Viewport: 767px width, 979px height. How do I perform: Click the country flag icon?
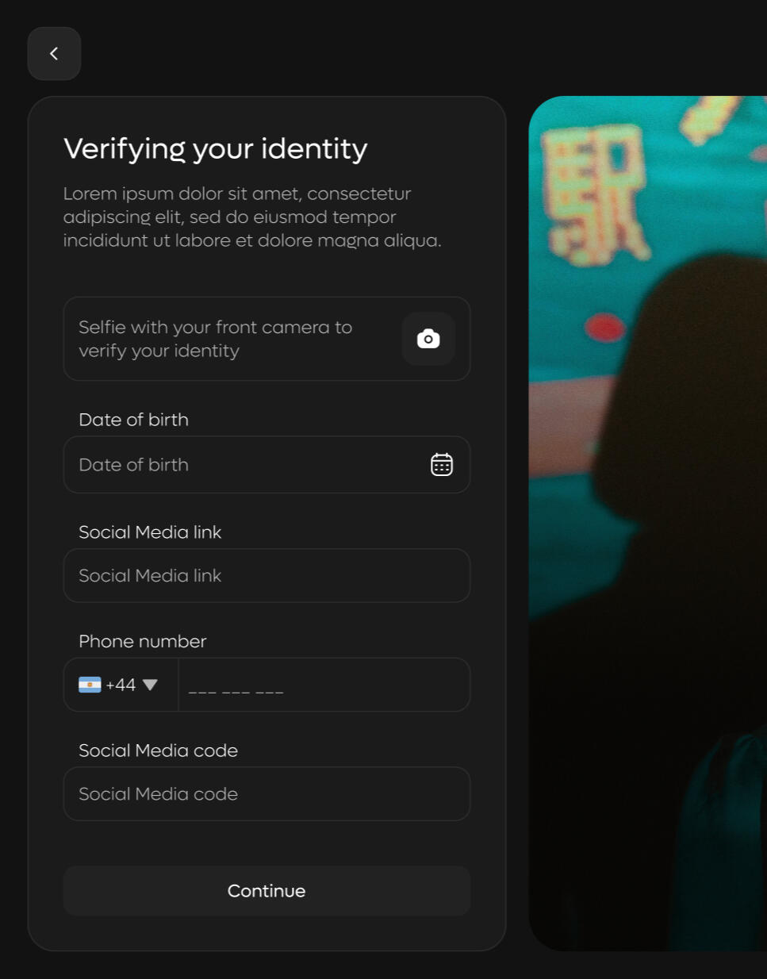(90, 685)
